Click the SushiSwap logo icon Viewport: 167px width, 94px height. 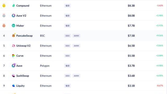point(14,76)
